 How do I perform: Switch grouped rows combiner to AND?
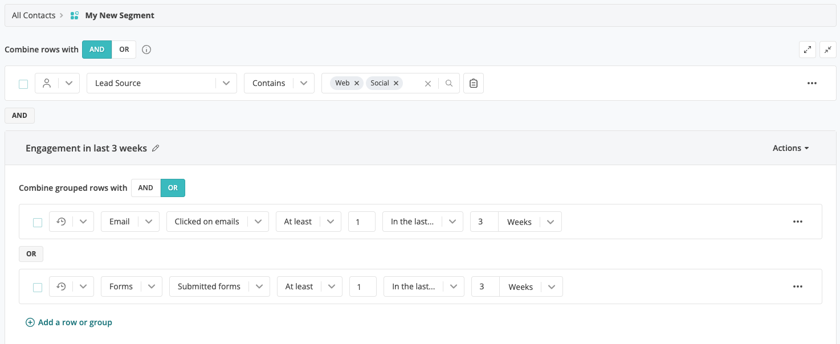(x=145, y=187)
